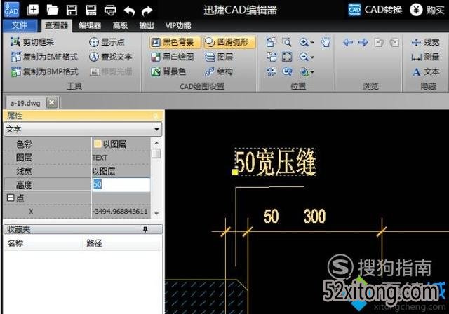
Task: Toggle 显示点 option
Action: [x=107, y=42]
